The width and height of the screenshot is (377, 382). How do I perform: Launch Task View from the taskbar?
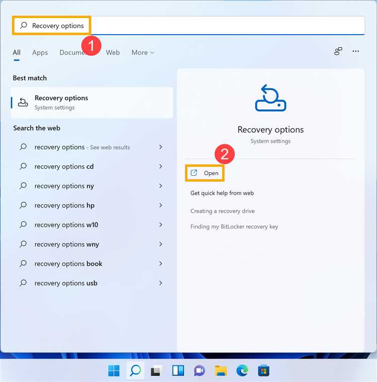point(156,371)
